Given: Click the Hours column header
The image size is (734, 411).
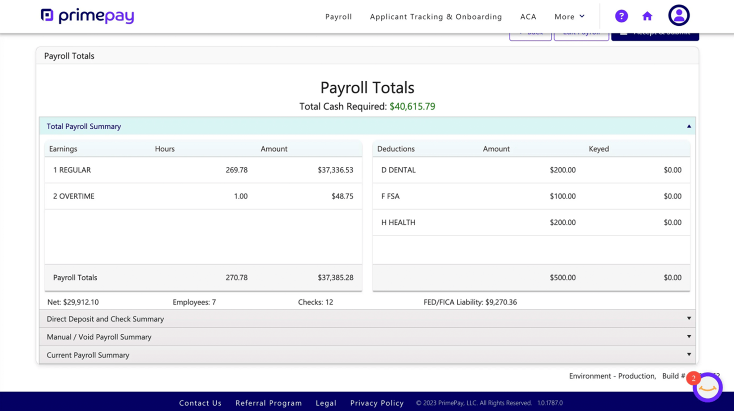Looking at the screenshot, I should 165,149.
